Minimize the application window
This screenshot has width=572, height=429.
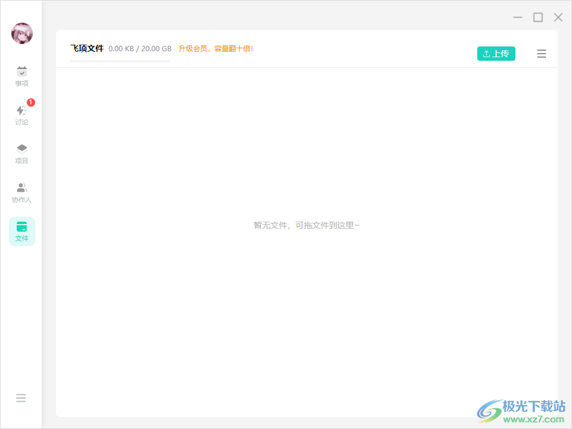517,17
